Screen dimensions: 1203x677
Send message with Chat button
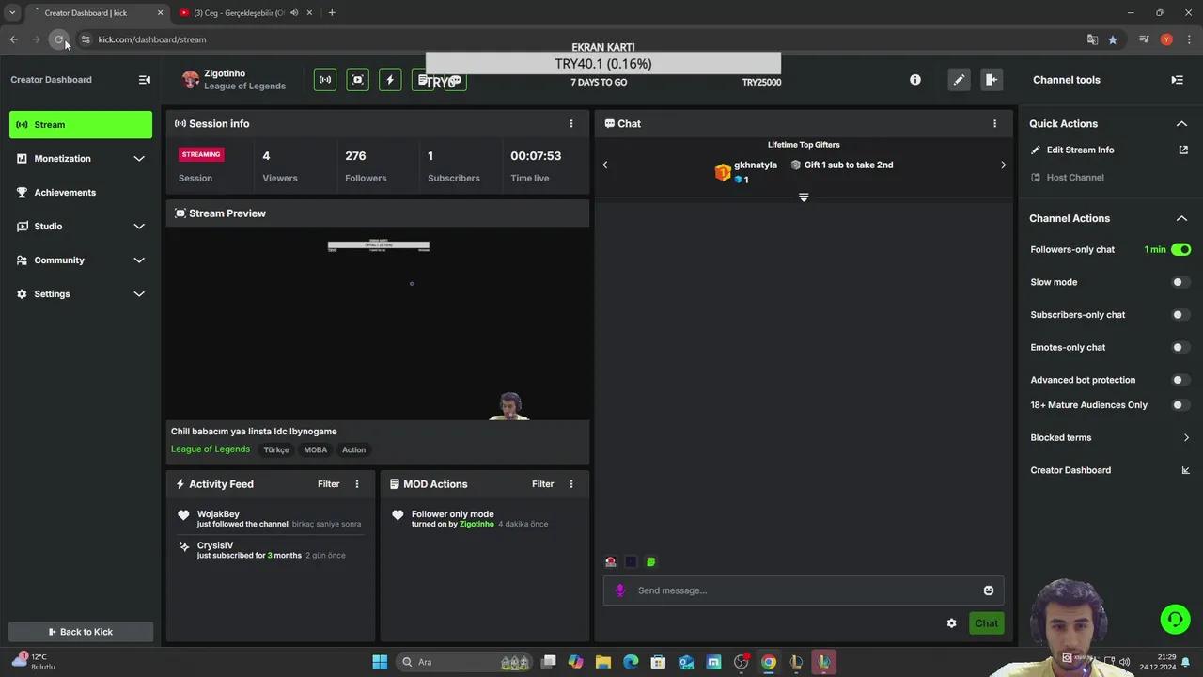pyautogui.click(x=986, y=623)
